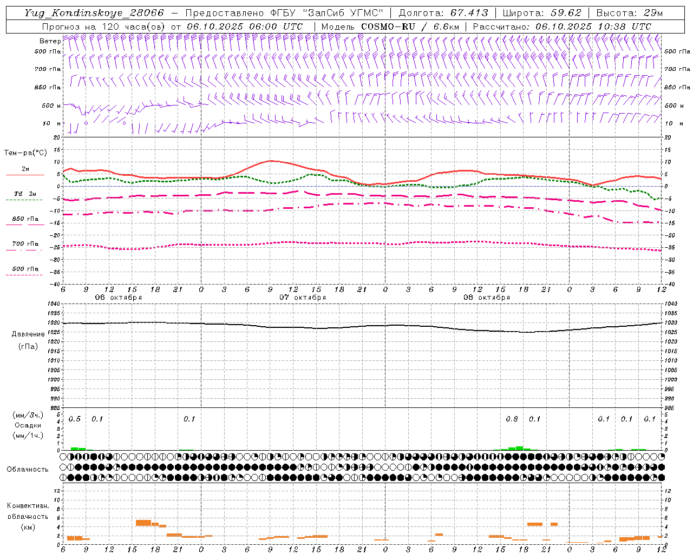Click the (мм/3ч.) precipitation unit label
693x554 pixels.
(x=28, y=415)
